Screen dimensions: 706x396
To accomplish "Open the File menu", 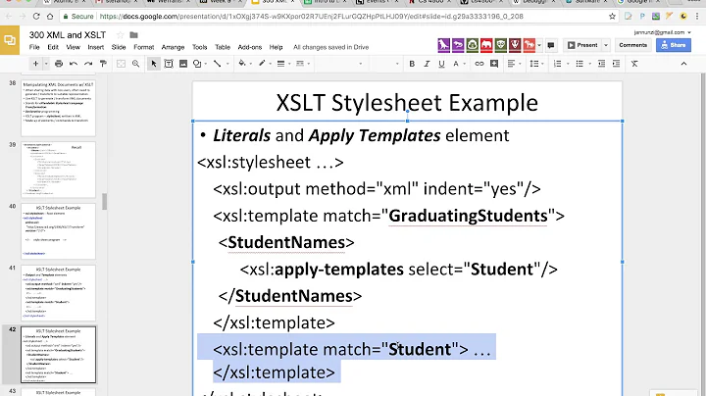I will [34, 47].
